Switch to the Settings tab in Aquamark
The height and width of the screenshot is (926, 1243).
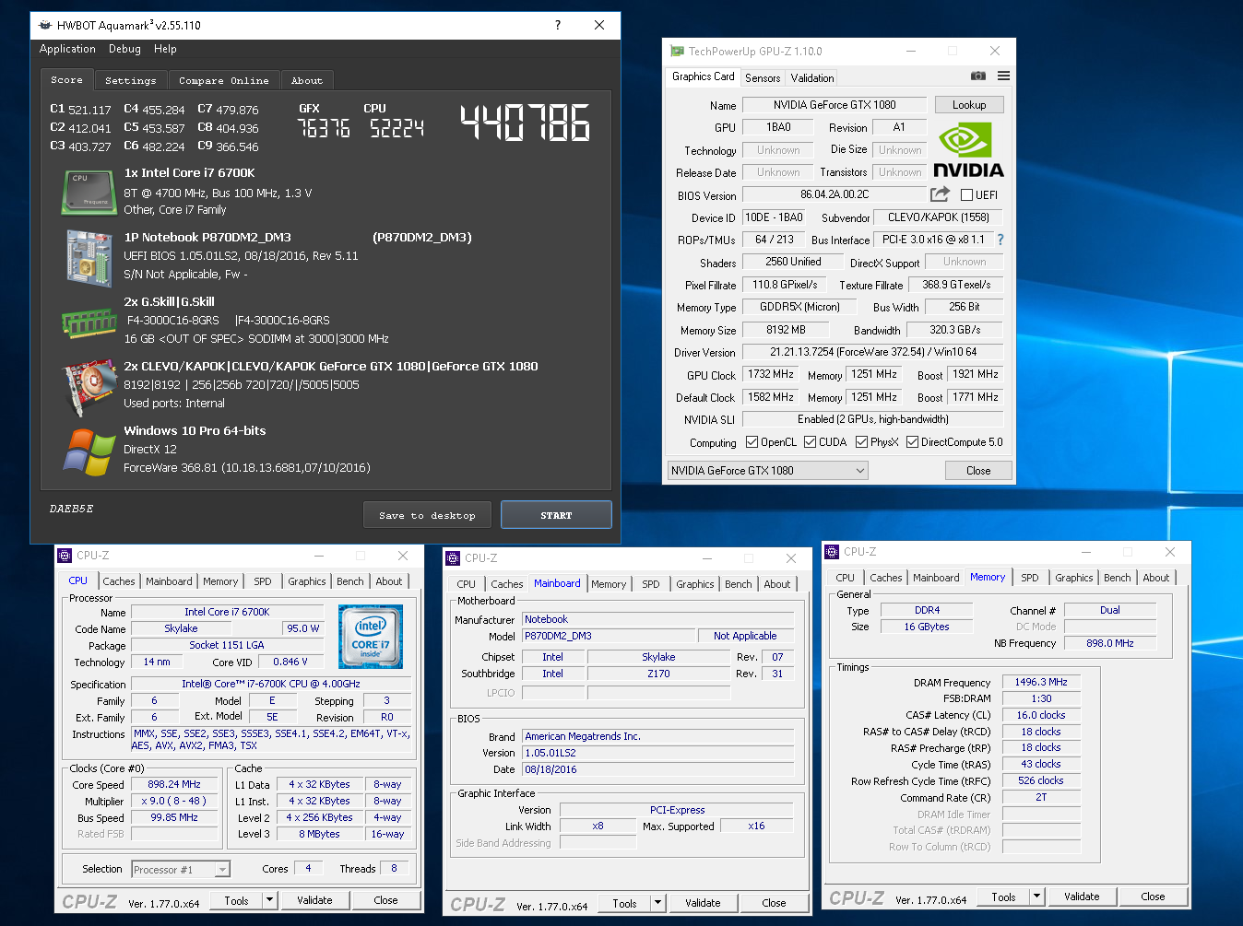click(x=131, y=81)
